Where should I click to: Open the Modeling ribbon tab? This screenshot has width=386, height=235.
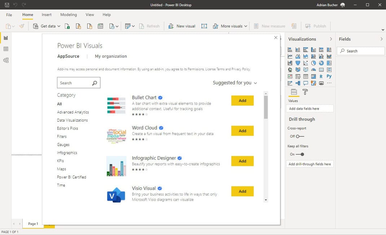pos(69,15)
